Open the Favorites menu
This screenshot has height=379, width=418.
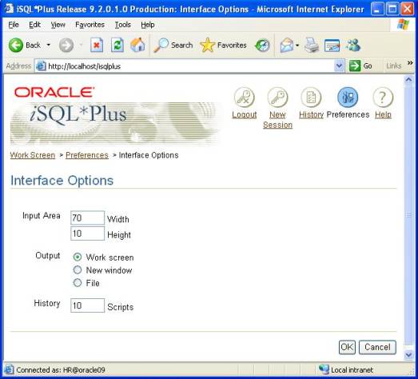tap(90, 25)
